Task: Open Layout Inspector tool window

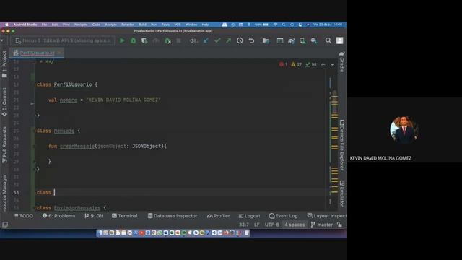Action: click(326, 216)
